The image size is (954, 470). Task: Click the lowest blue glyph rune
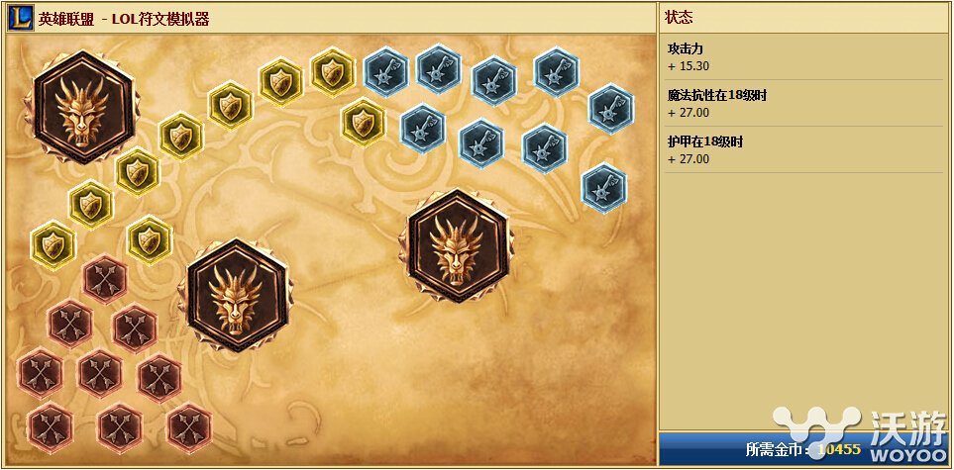pos(603,188)
